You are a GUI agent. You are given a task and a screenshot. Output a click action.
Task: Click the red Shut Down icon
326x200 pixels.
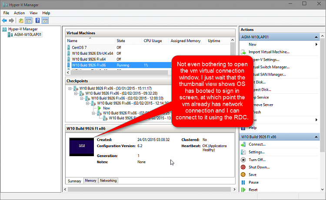(243, 167)
